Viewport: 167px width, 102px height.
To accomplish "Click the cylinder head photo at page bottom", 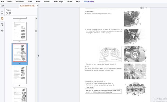I will coord(135,89).
